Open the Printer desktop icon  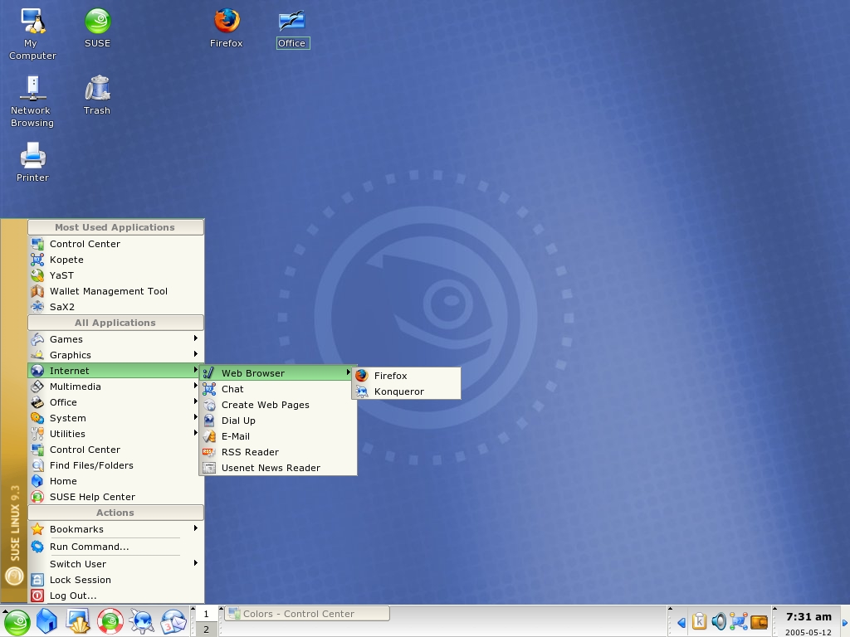[x=32, y=163]
